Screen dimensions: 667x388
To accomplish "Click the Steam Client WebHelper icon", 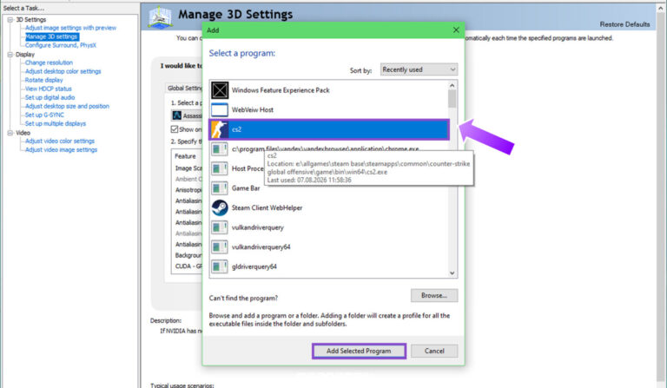I will click(220, 207).
